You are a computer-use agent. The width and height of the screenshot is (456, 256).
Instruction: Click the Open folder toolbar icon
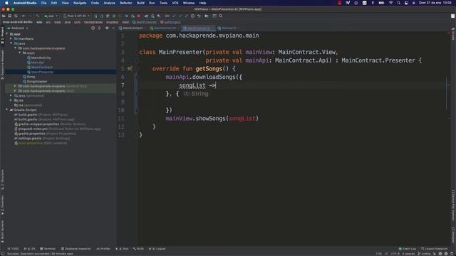4,16
